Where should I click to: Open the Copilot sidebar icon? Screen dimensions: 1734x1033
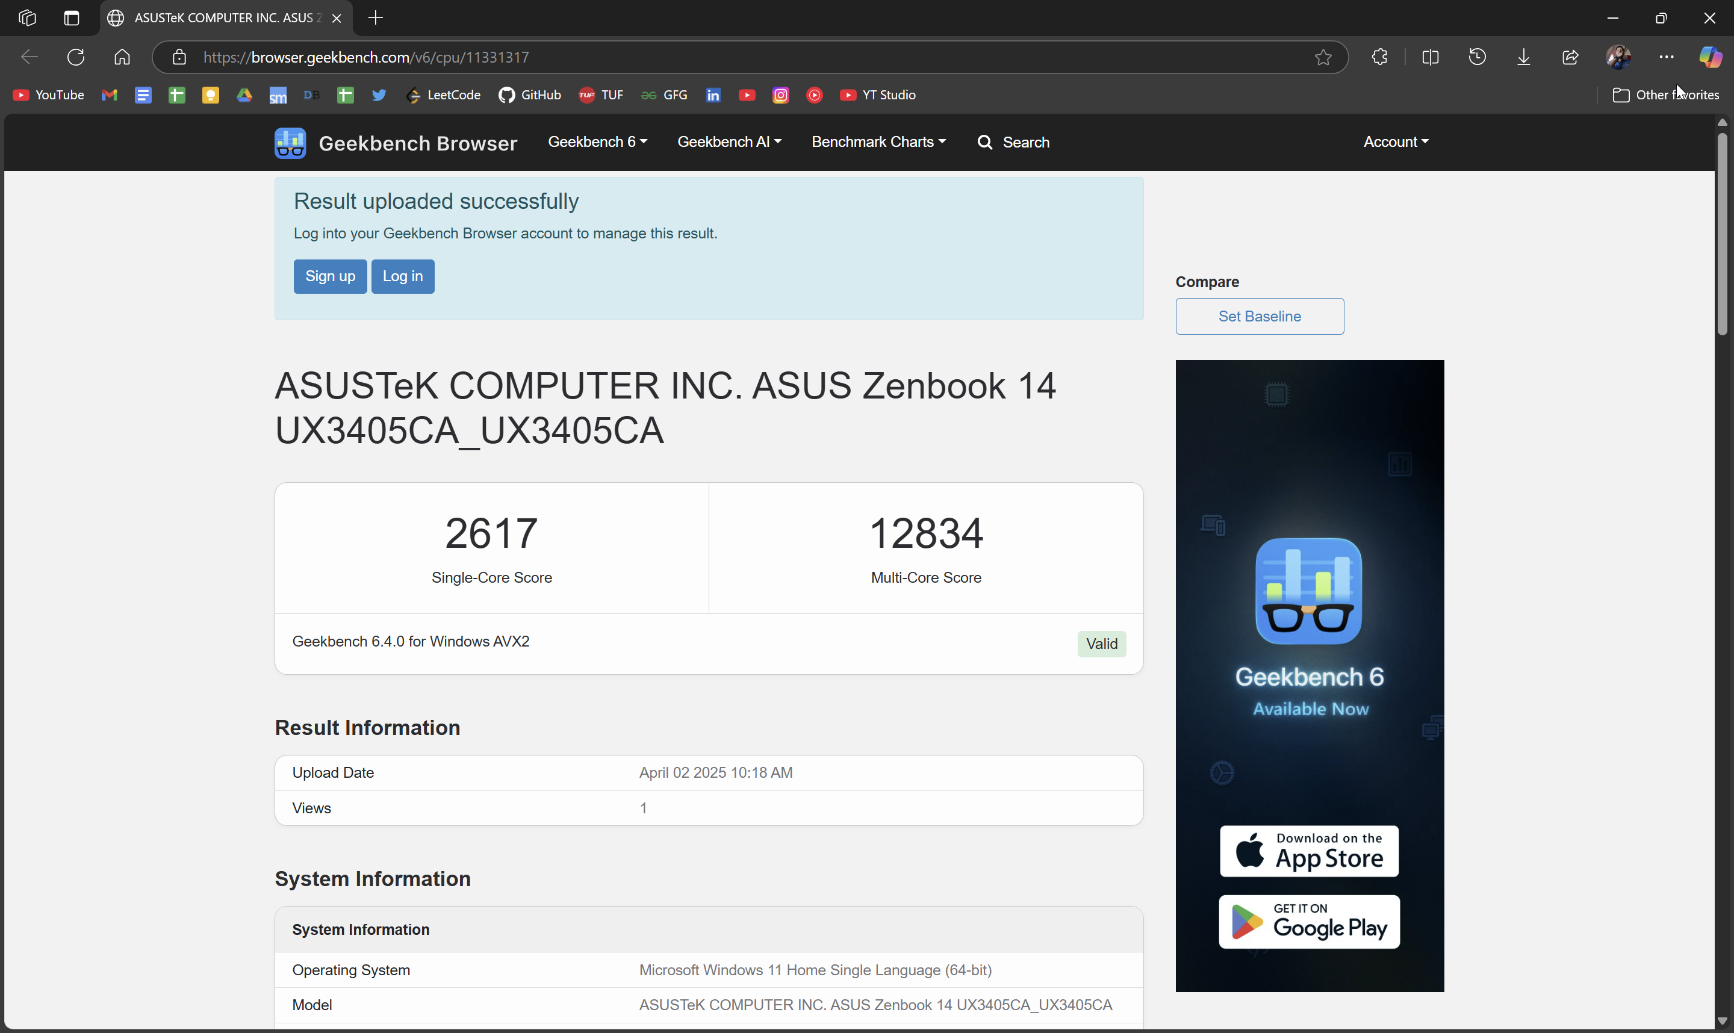click(1711, 57)
